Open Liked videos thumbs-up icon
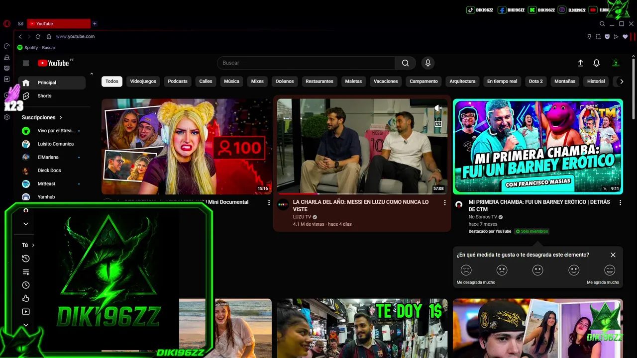Screen dimensions: 637x358 26,298
